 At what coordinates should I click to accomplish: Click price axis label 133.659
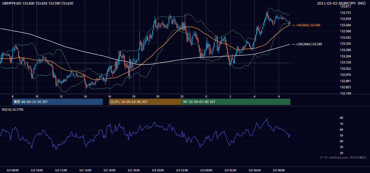345,19
